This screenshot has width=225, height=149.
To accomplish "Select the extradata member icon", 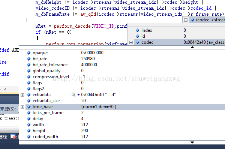I will point(29,95).
